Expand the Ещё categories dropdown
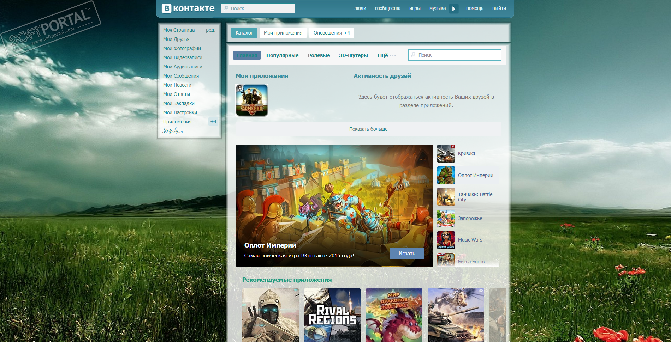 (386, 55)
